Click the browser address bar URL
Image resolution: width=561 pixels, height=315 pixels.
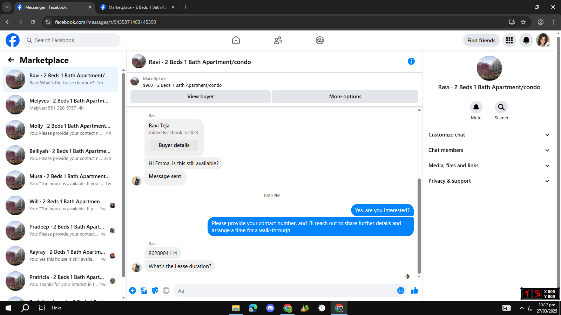tap(106, 22)
